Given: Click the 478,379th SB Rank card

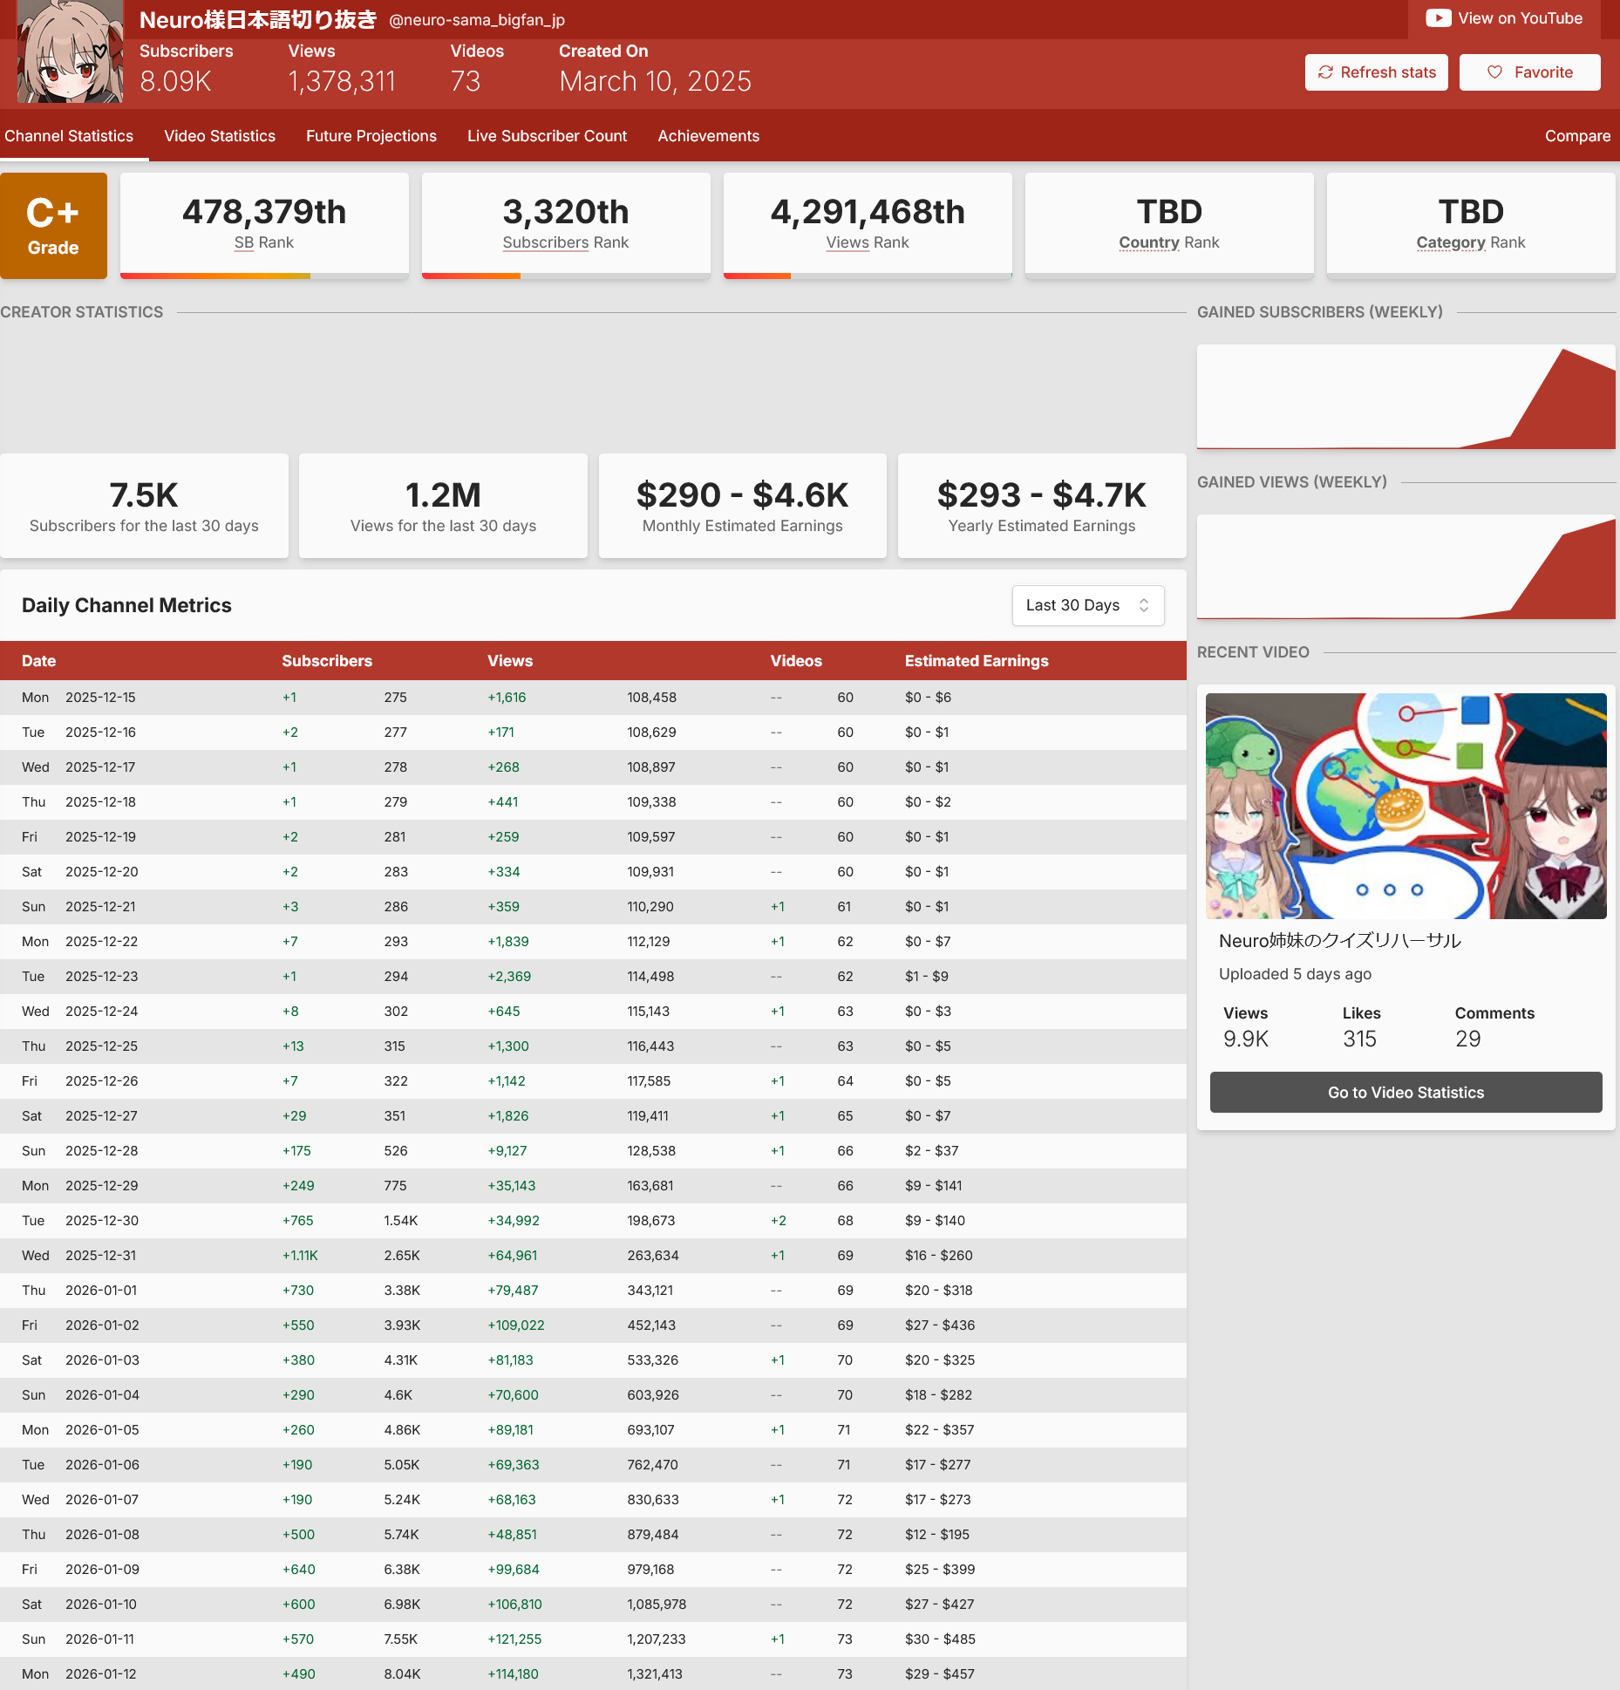Looking at the screenshot, I should (264, 224).
